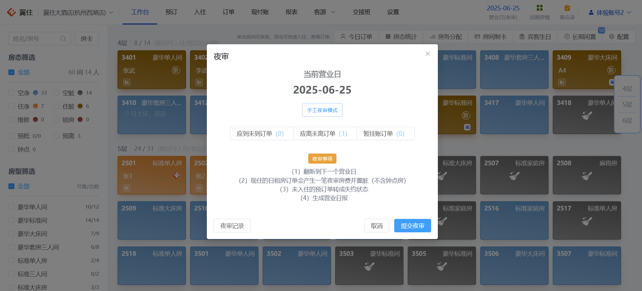The image size is (642, 291).
Task: Click the 取消 button in dialog
Action: pos(376,226)
